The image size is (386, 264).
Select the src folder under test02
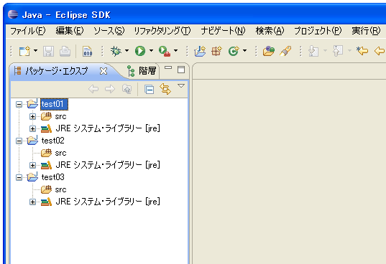click(x=60, y=153)
